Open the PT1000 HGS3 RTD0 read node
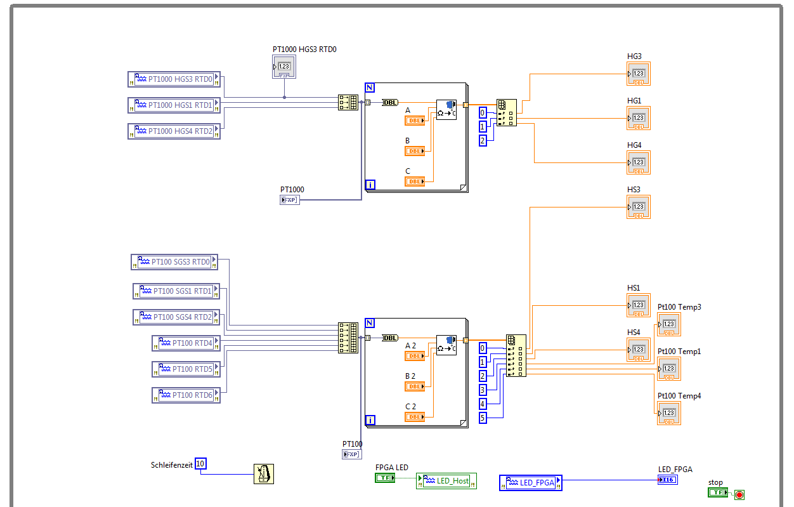The width and height of the screenshot is (794, 507). tap(173, 79)
